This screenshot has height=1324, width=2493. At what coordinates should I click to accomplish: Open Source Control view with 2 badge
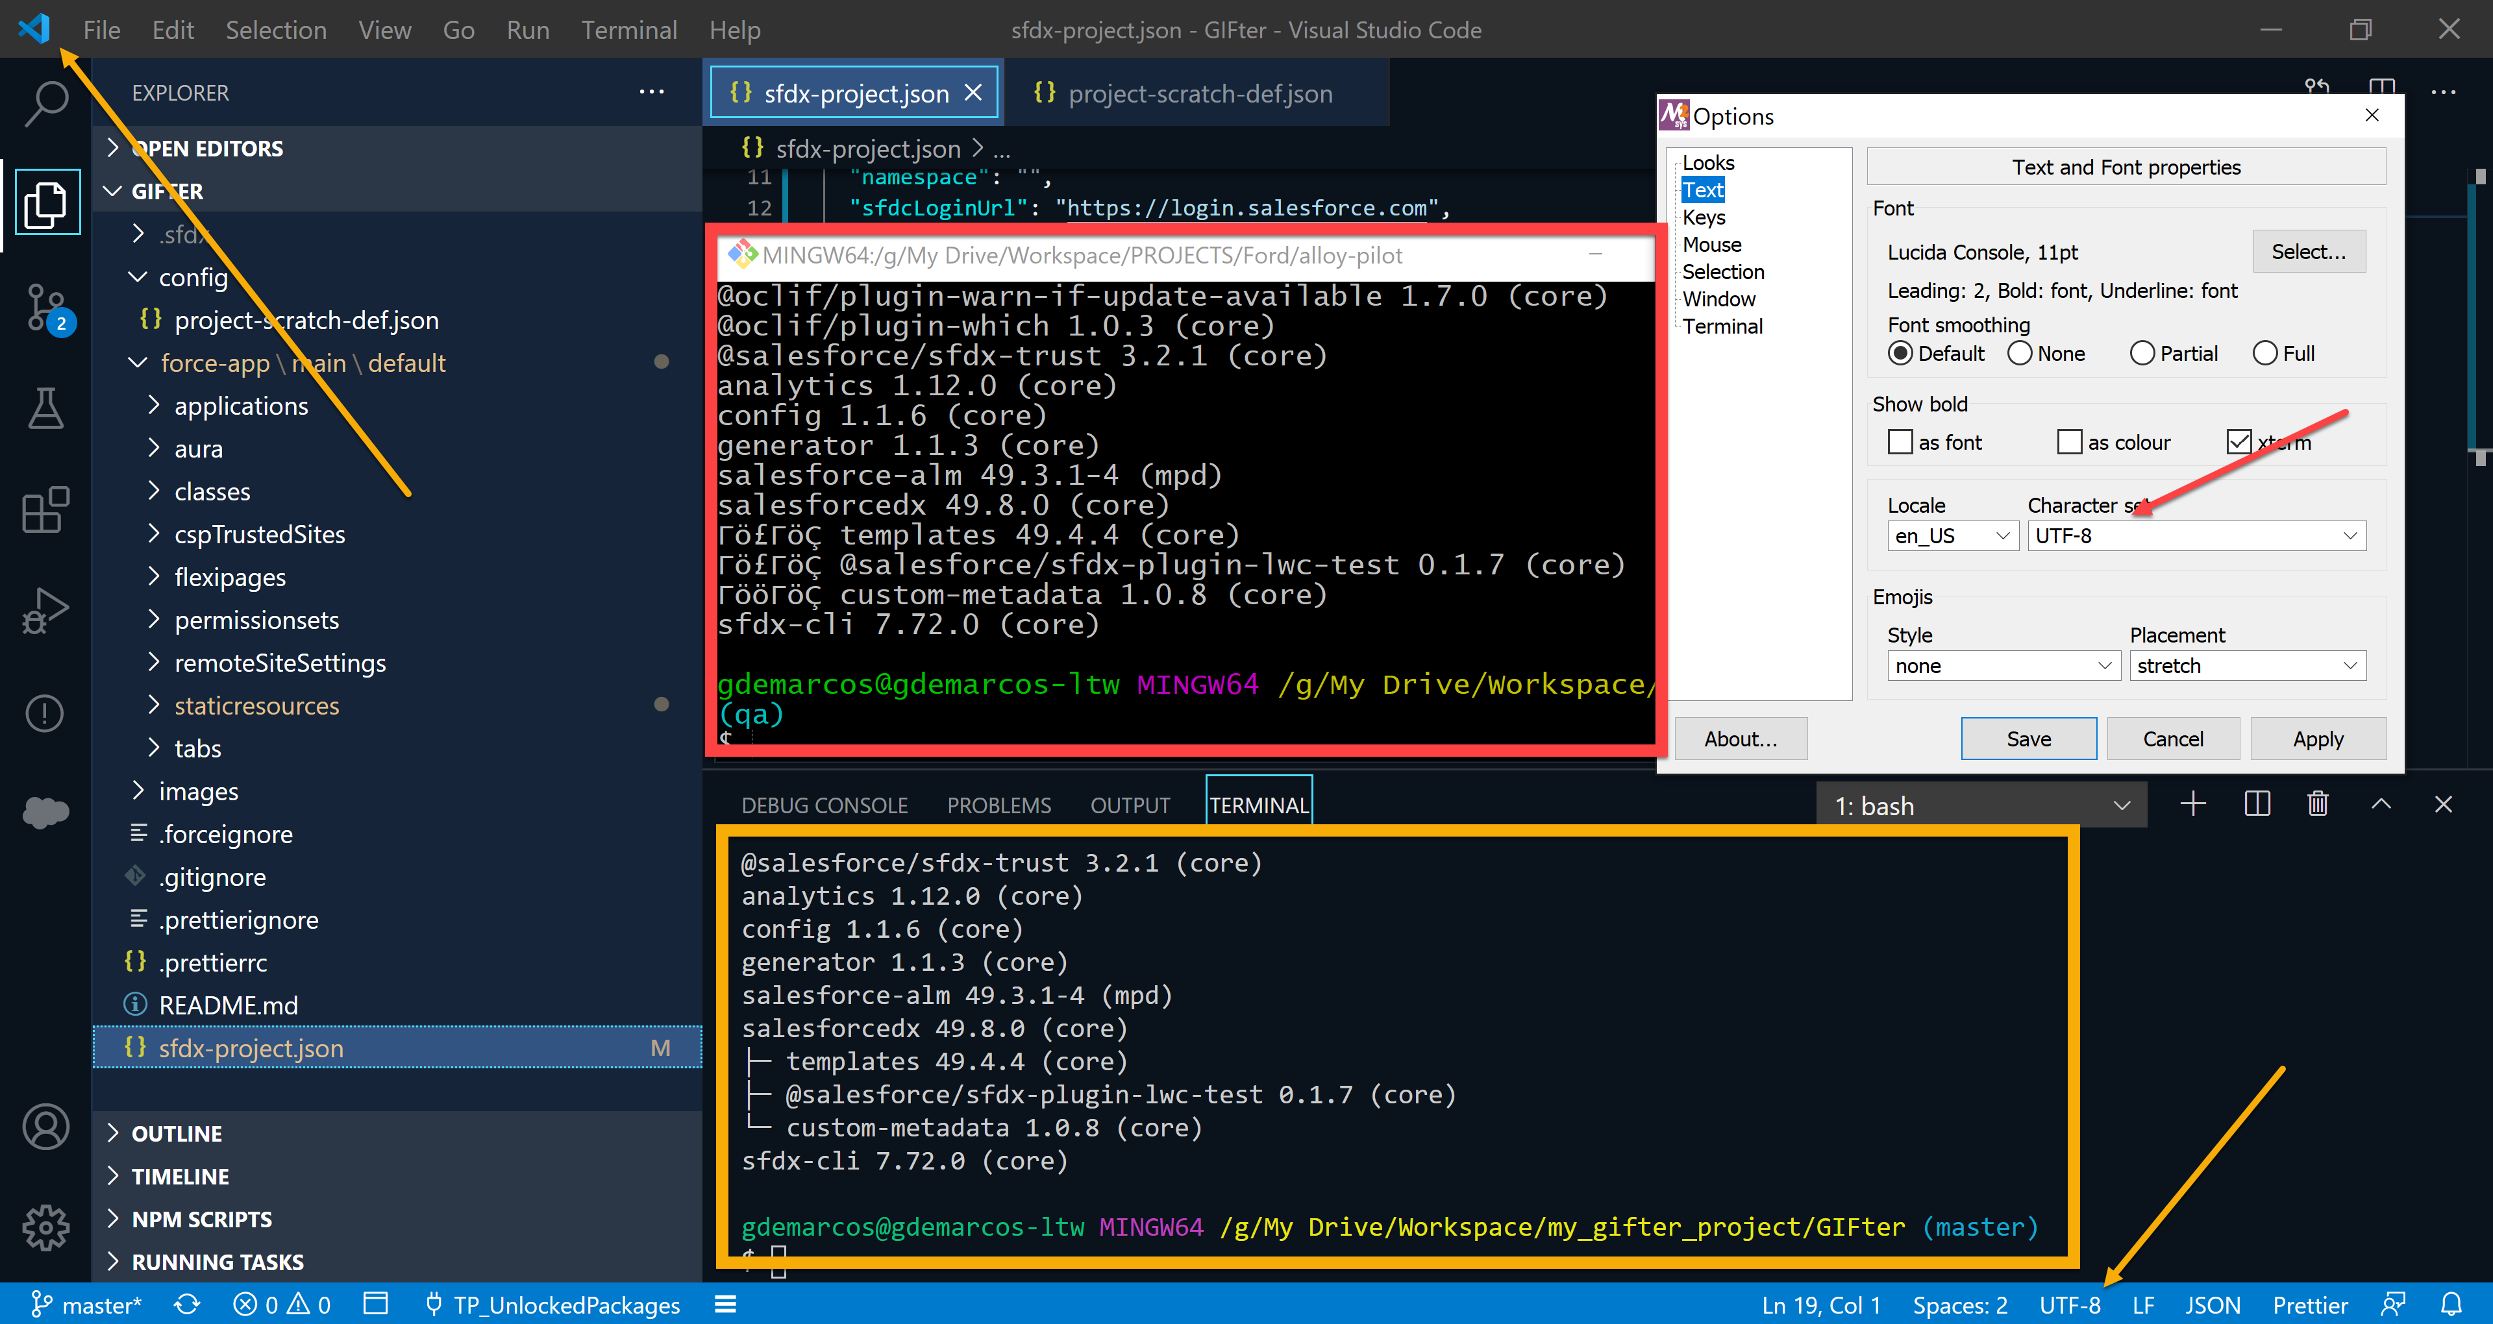tap(45, 309)
